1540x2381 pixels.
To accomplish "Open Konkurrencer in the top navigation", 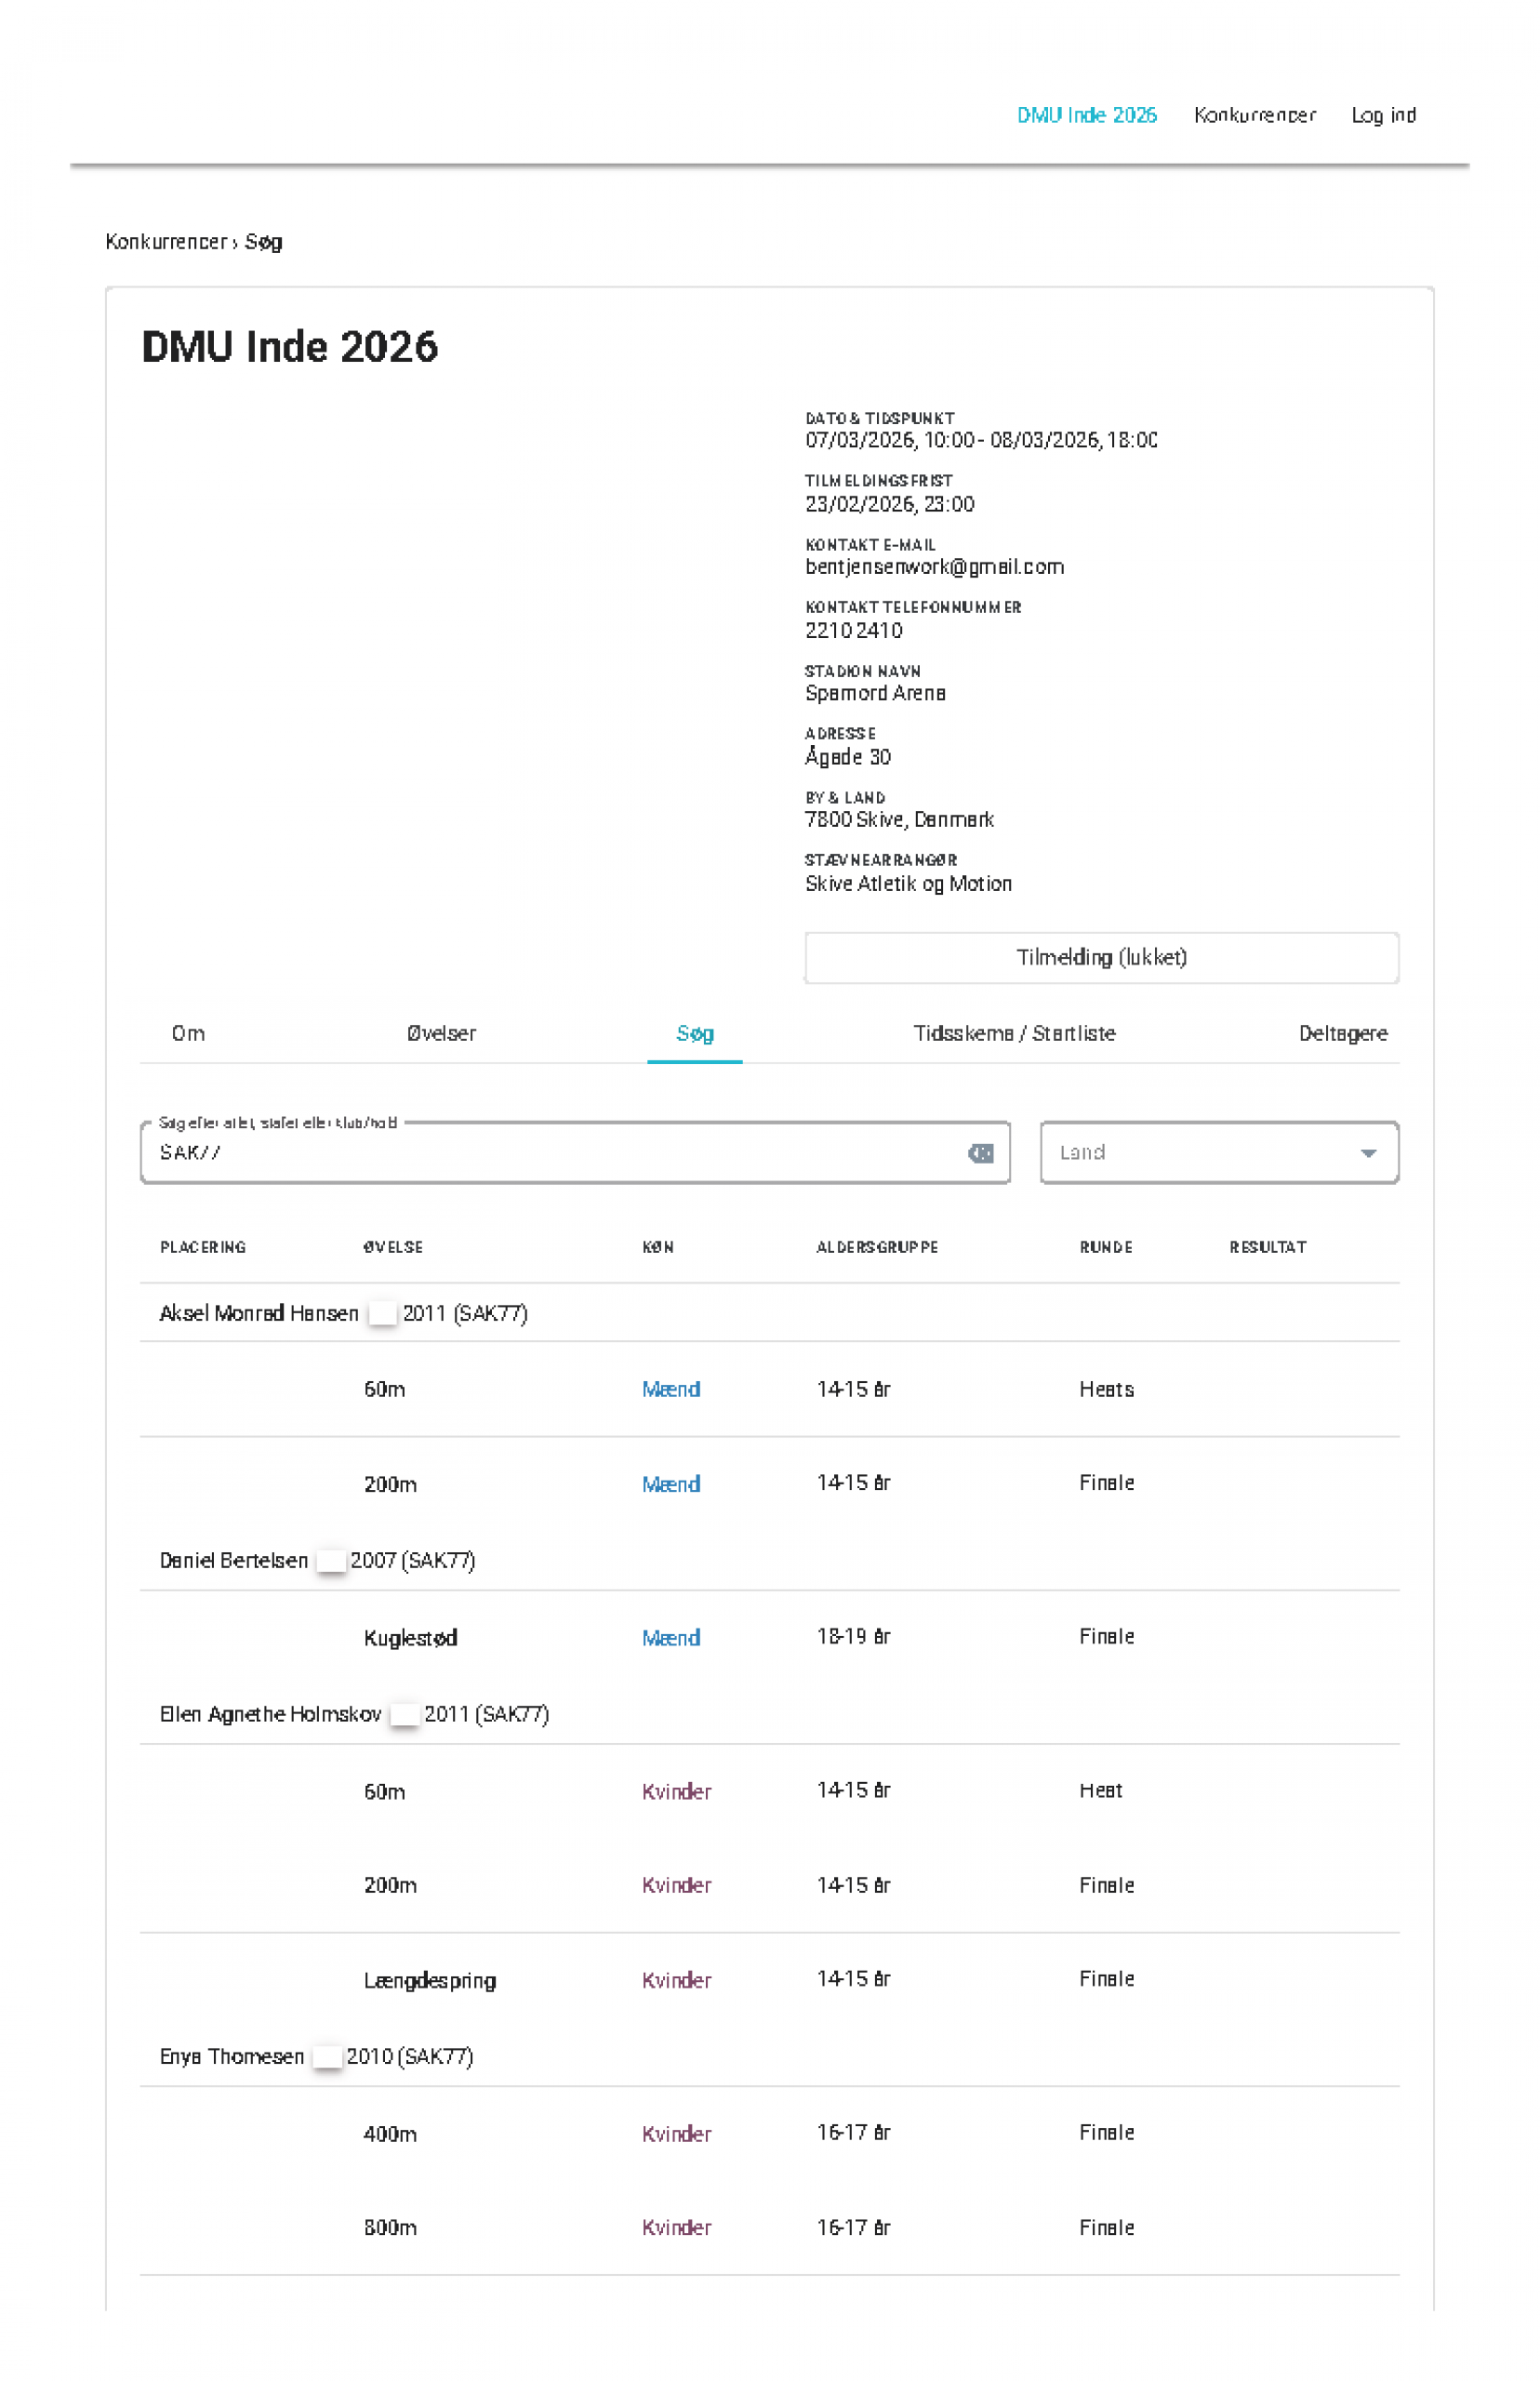I will pos(1254,115).
